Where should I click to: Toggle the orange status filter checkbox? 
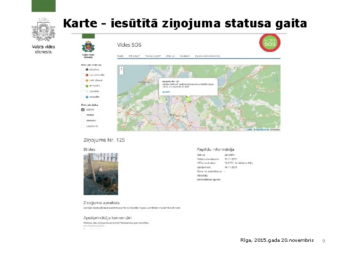tap(83, 80)
